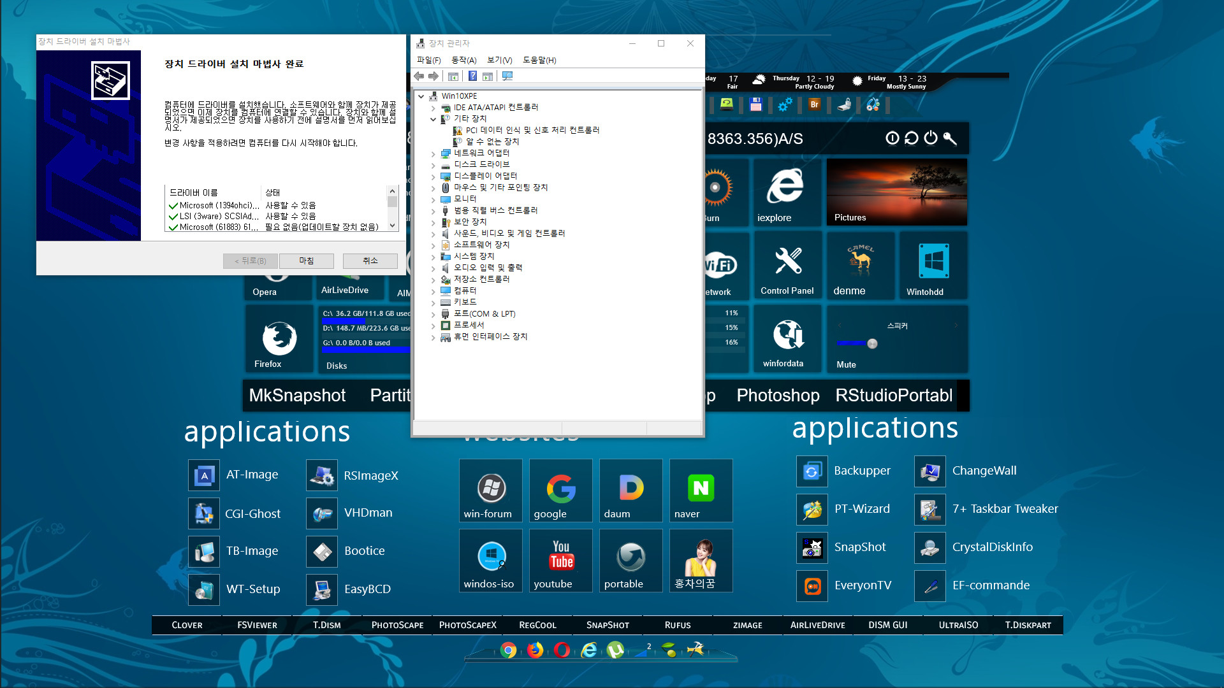Screen dimensions: 1224x688
Task: Open the Firefox tile
Action: [x=279, y=340]
